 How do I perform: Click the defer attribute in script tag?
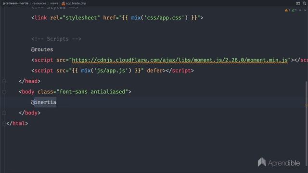155,71
